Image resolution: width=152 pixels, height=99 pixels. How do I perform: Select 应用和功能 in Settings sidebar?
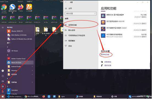[x=81, y=25]
